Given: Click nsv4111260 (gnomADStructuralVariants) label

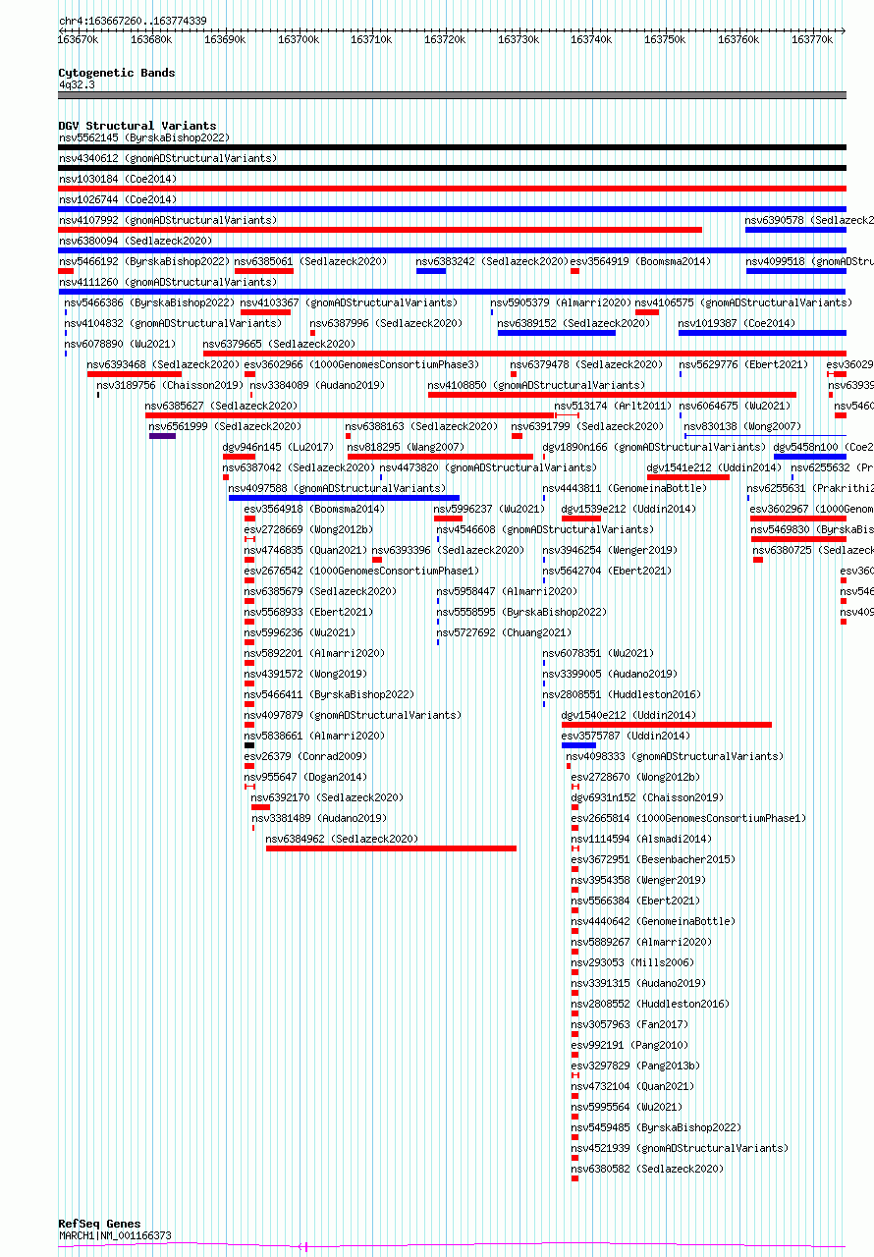Looking at the screenshot, I should pos(168,282).
